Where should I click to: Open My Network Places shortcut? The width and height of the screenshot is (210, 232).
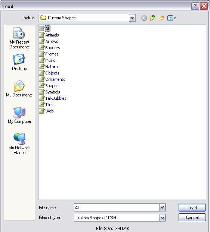tap(19, 144)
